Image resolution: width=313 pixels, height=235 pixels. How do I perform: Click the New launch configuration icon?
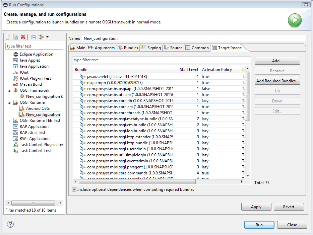click(8, 37)
